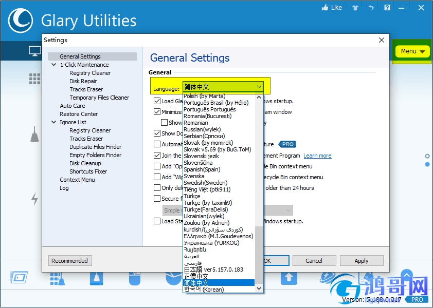Select 'Temporary Files Cleaner' tree item
Screen dimensions: 433x308
pos(99,98)
